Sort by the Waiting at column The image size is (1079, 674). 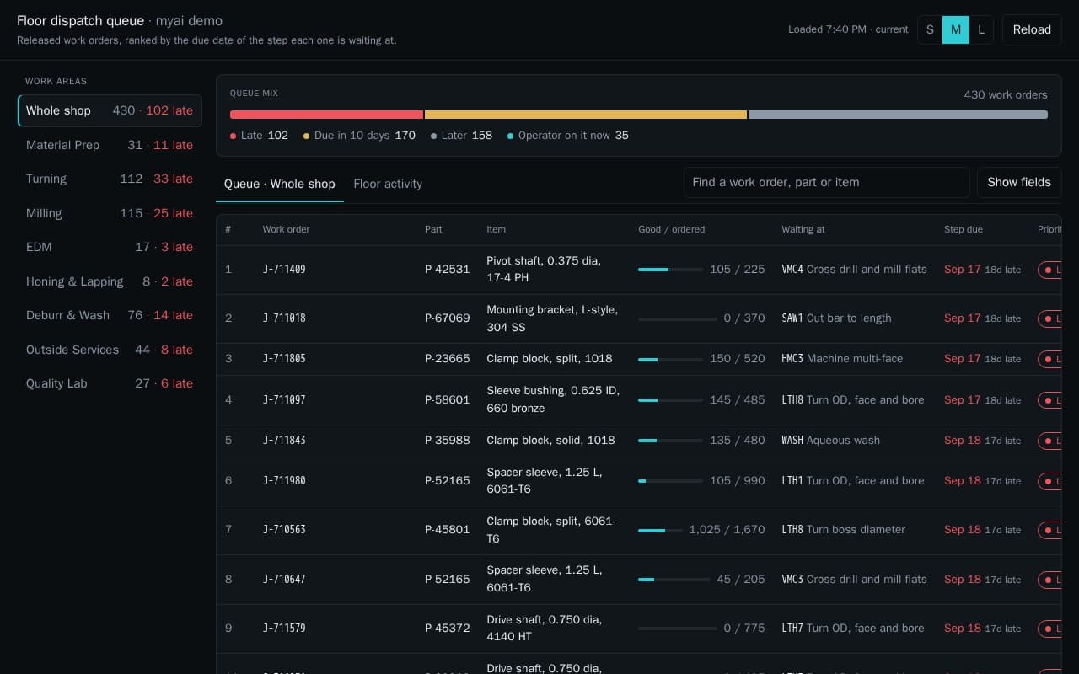pos(803,229)
